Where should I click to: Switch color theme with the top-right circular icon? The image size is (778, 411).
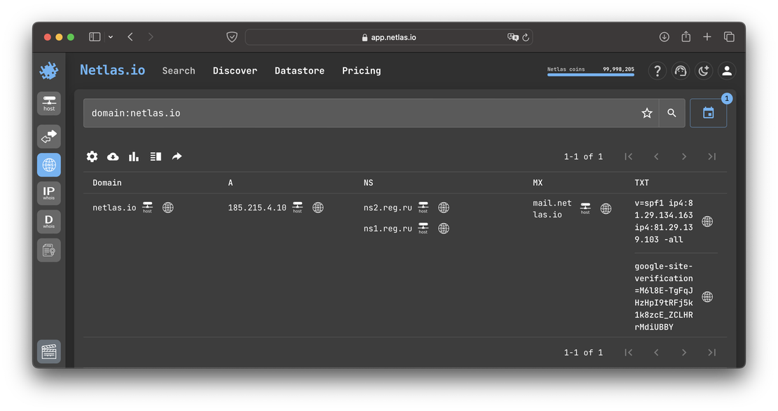pyautogui.click(x=703, y=71)
